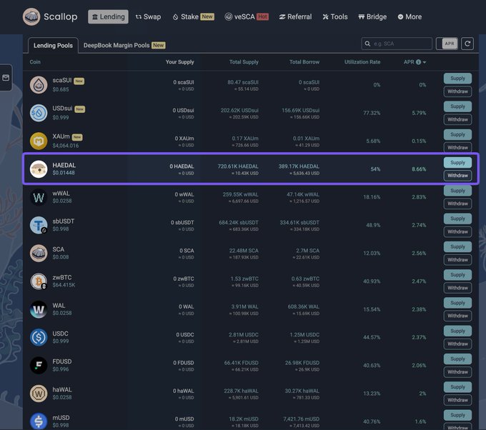Supply to the XAUm pool
Viewport: 486px width, 430px height.
tap(457, 134)
